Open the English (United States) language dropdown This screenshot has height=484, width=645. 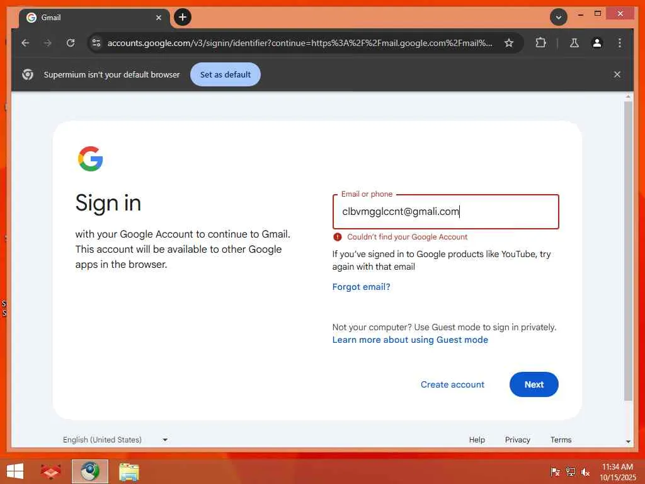pyautogui.click(x=115, y=439)
